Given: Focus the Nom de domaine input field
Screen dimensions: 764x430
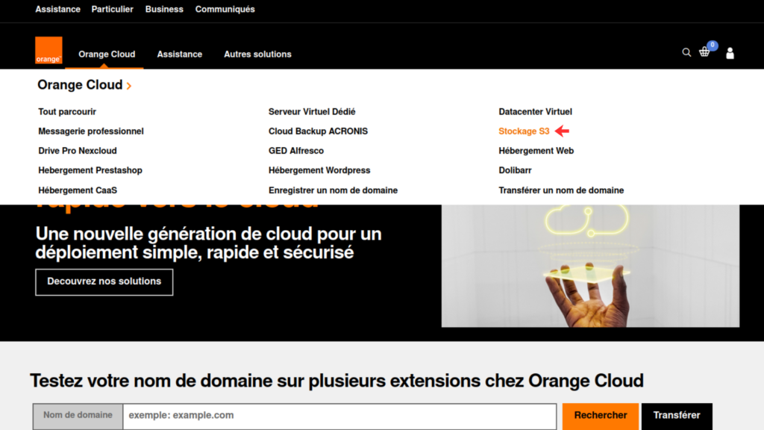Looking at the screenshot, I should [339, 416].
